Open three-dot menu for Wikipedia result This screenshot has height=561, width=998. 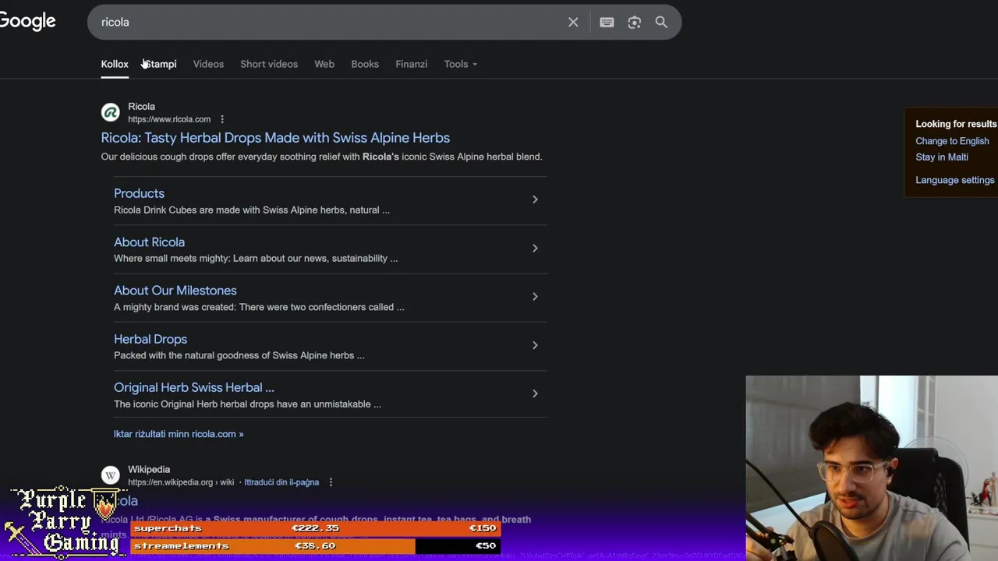tap(331, 482)
